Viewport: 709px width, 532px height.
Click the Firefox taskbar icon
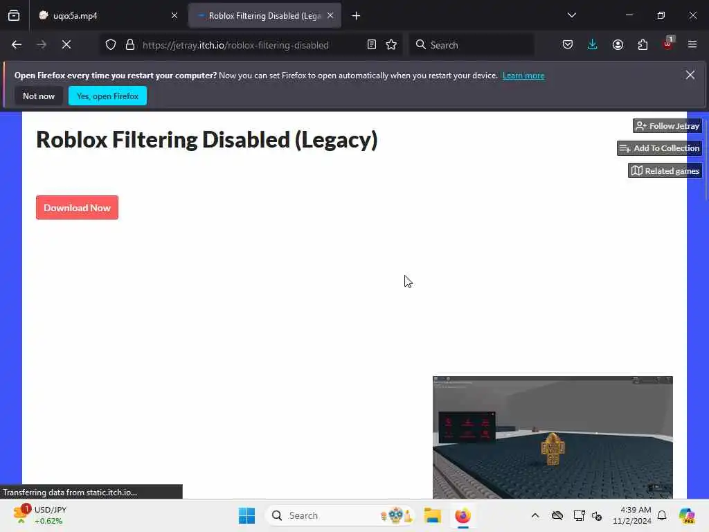pyautogui.click(x=463, y=515)
